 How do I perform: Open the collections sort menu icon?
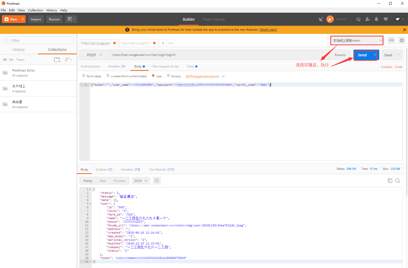[68, 60]
